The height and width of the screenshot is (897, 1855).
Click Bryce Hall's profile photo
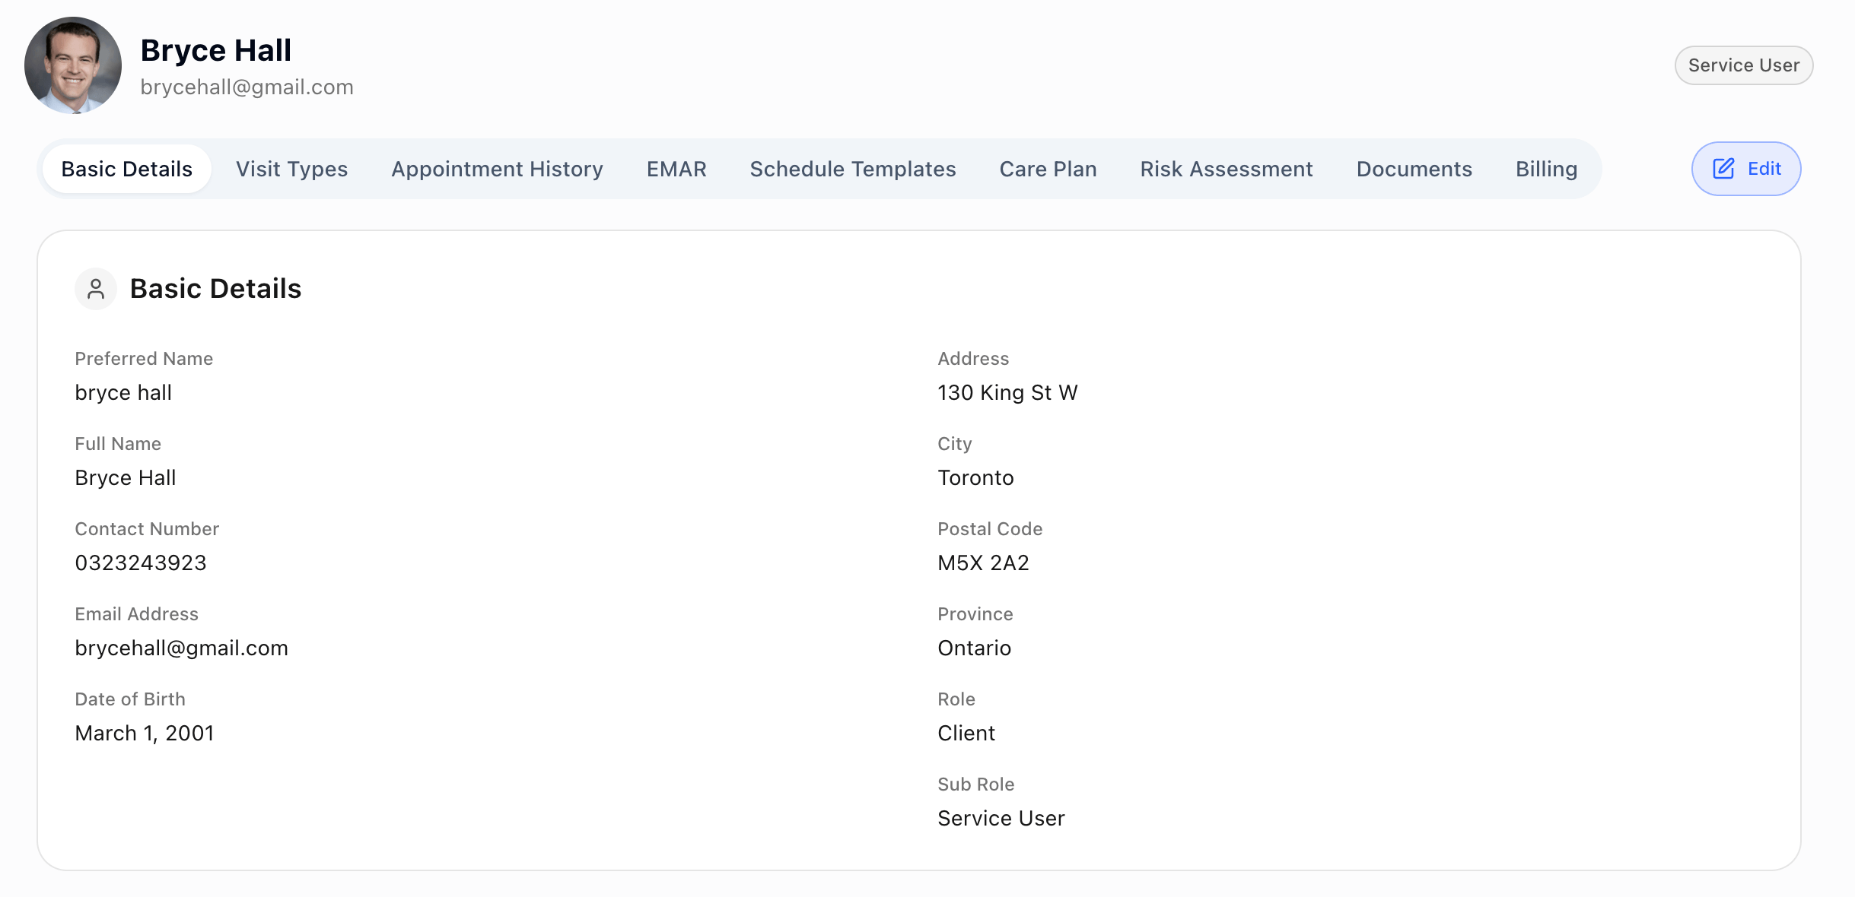click(x=73, y=65)
